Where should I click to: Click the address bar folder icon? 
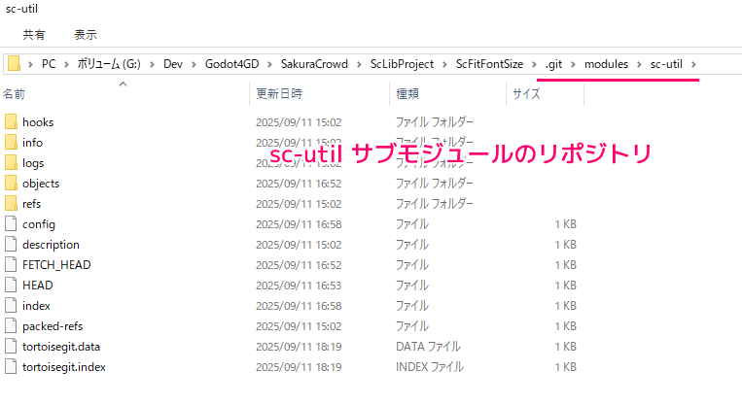coord(14,64)
